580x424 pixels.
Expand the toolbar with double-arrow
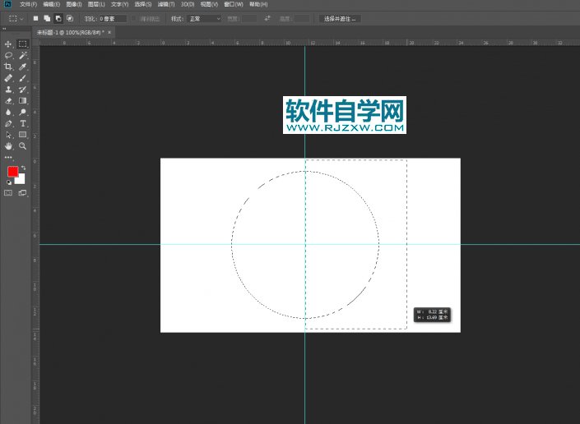(5, 28)
